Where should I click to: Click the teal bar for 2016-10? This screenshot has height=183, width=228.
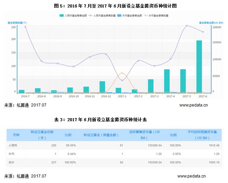[70, 90]
